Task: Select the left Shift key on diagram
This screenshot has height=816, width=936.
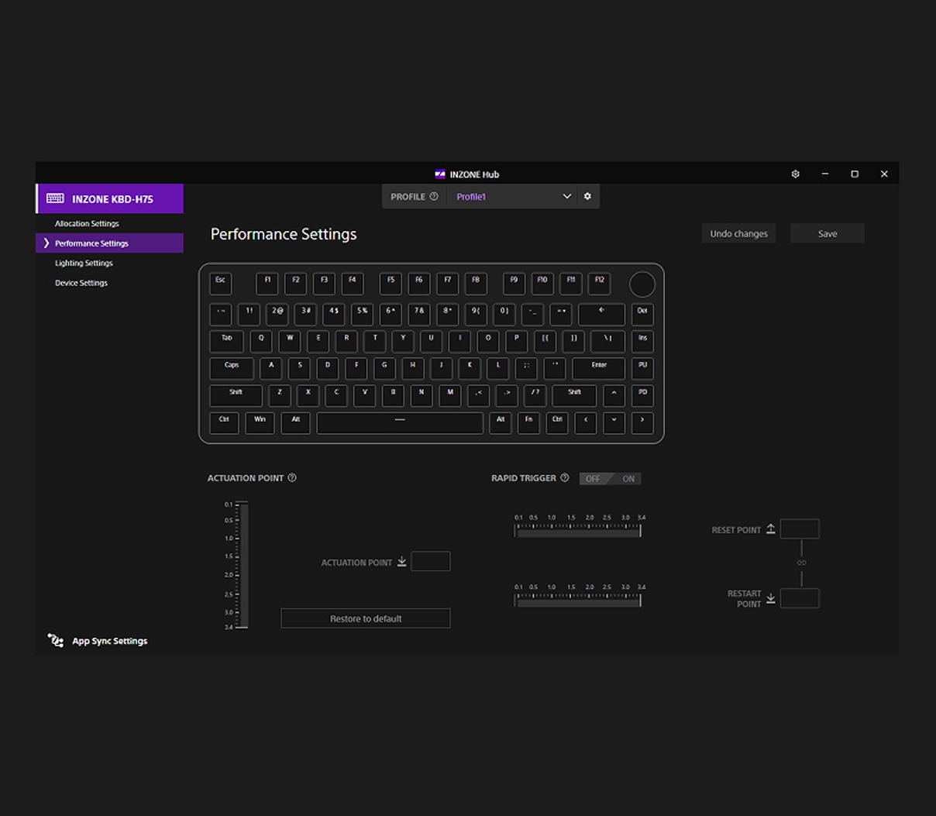Action: click(x=236, y=396)
